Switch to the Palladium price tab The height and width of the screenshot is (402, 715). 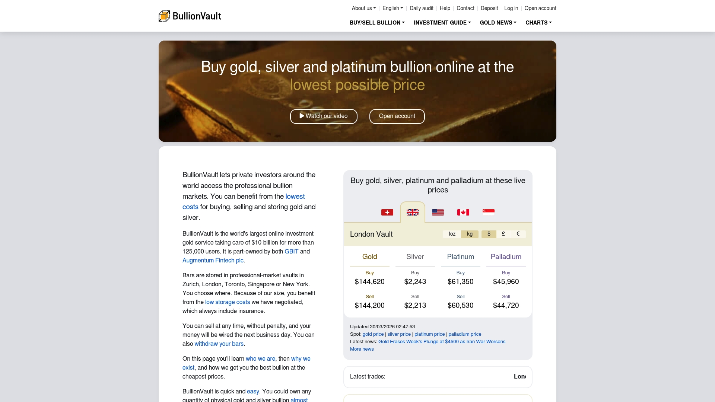(506, 257)
